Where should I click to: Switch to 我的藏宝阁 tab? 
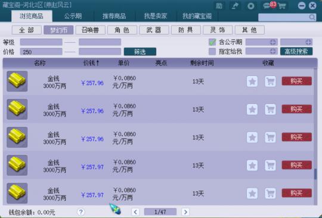click(197, 16)
